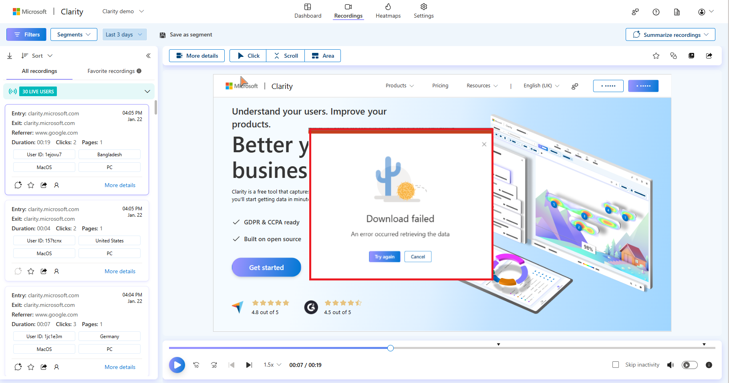Viewport: 729px width, 383px height.
Task: Open the account profile menu
Action: (x=706, y=12)
